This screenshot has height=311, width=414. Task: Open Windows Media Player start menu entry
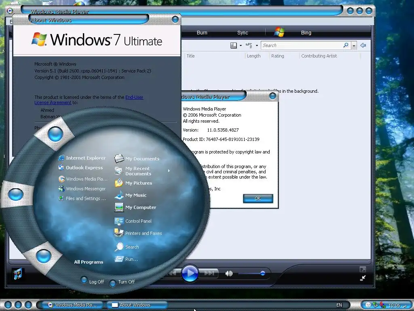pos(83,179)
